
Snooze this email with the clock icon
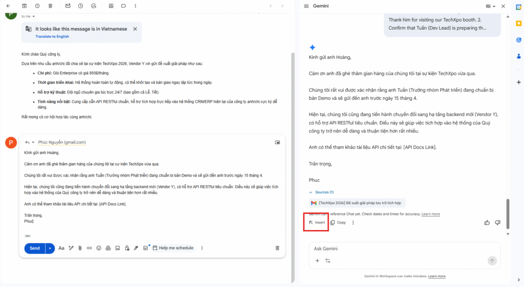(x=81, y=6)
